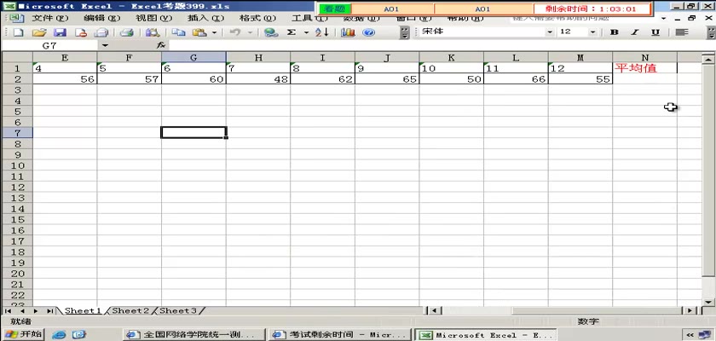
Task: Go to the first sheet tab arrow
Action: click(8, 311)
